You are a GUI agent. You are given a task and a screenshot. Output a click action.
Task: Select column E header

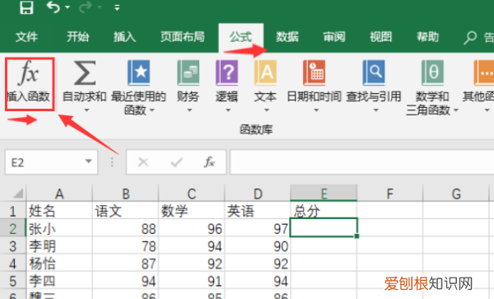click(x=324, y=193)
